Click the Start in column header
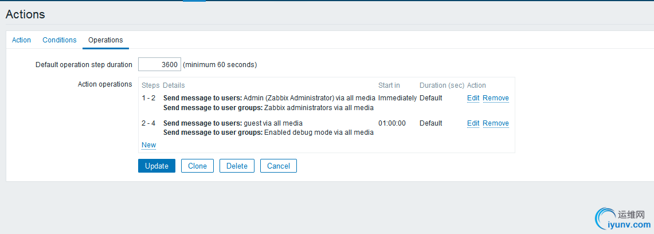 (x=389, y=85)
